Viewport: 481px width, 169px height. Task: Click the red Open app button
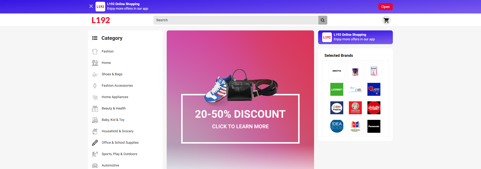pyautogui.click(x=385, y=7)
